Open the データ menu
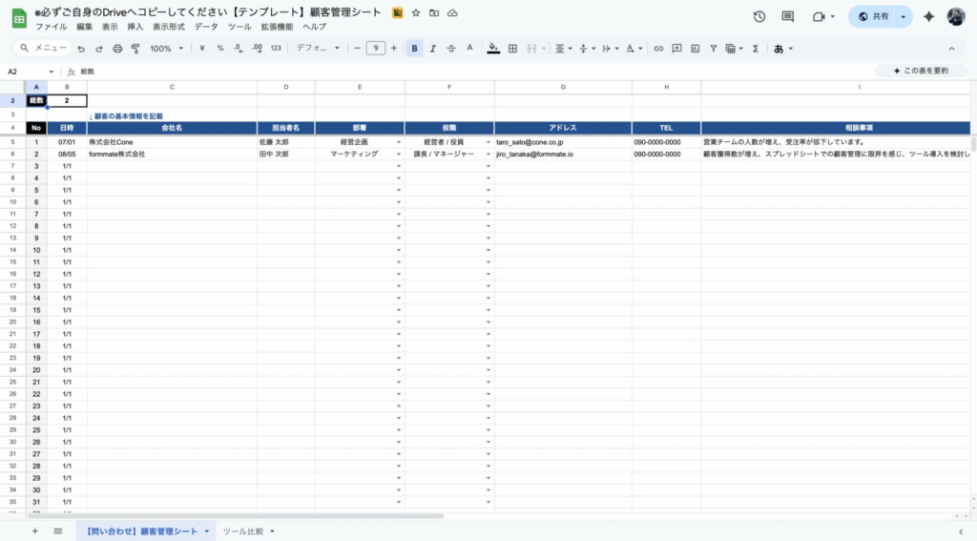The image size is (977, 541). [206, 27]
